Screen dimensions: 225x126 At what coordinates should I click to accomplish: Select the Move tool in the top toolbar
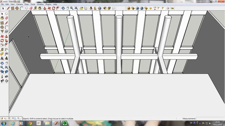tap(49, 8)
